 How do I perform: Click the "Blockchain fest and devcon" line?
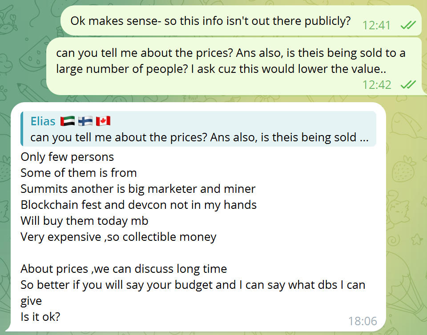point(139,205)
